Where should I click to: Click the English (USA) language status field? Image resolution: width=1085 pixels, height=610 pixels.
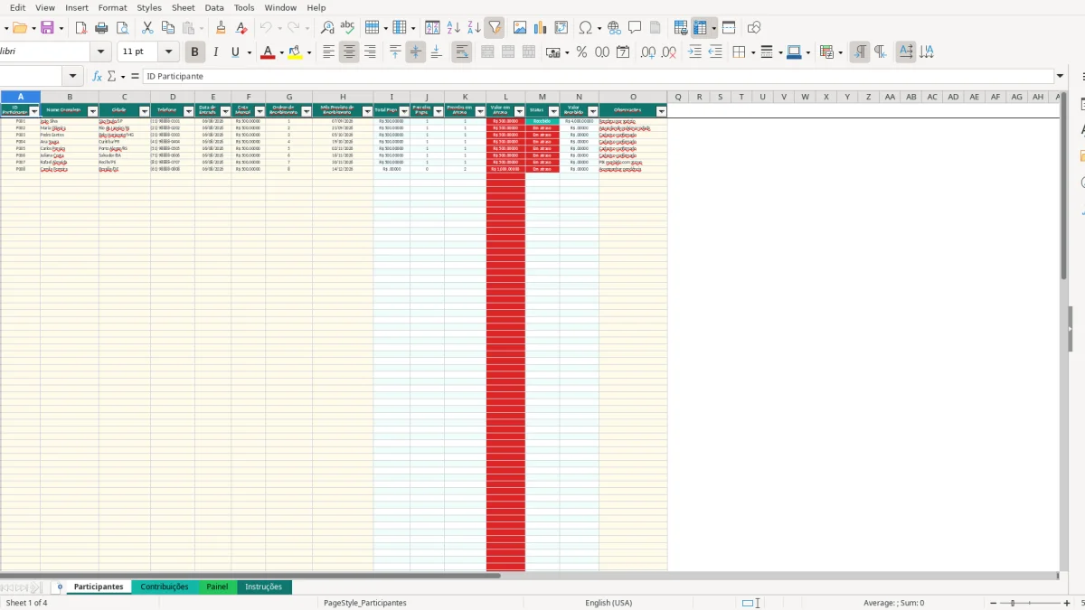click(x=609, y=603)
